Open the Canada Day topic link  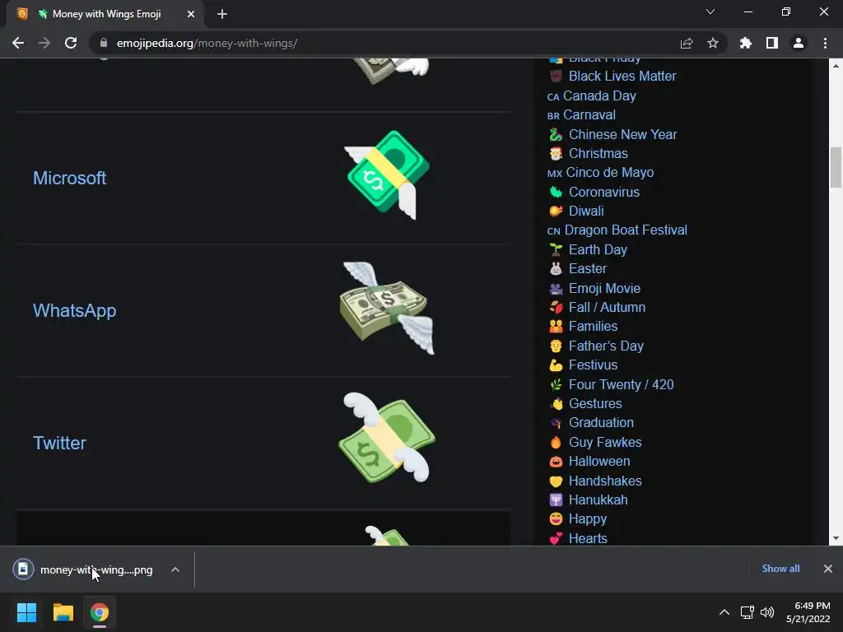599,95
